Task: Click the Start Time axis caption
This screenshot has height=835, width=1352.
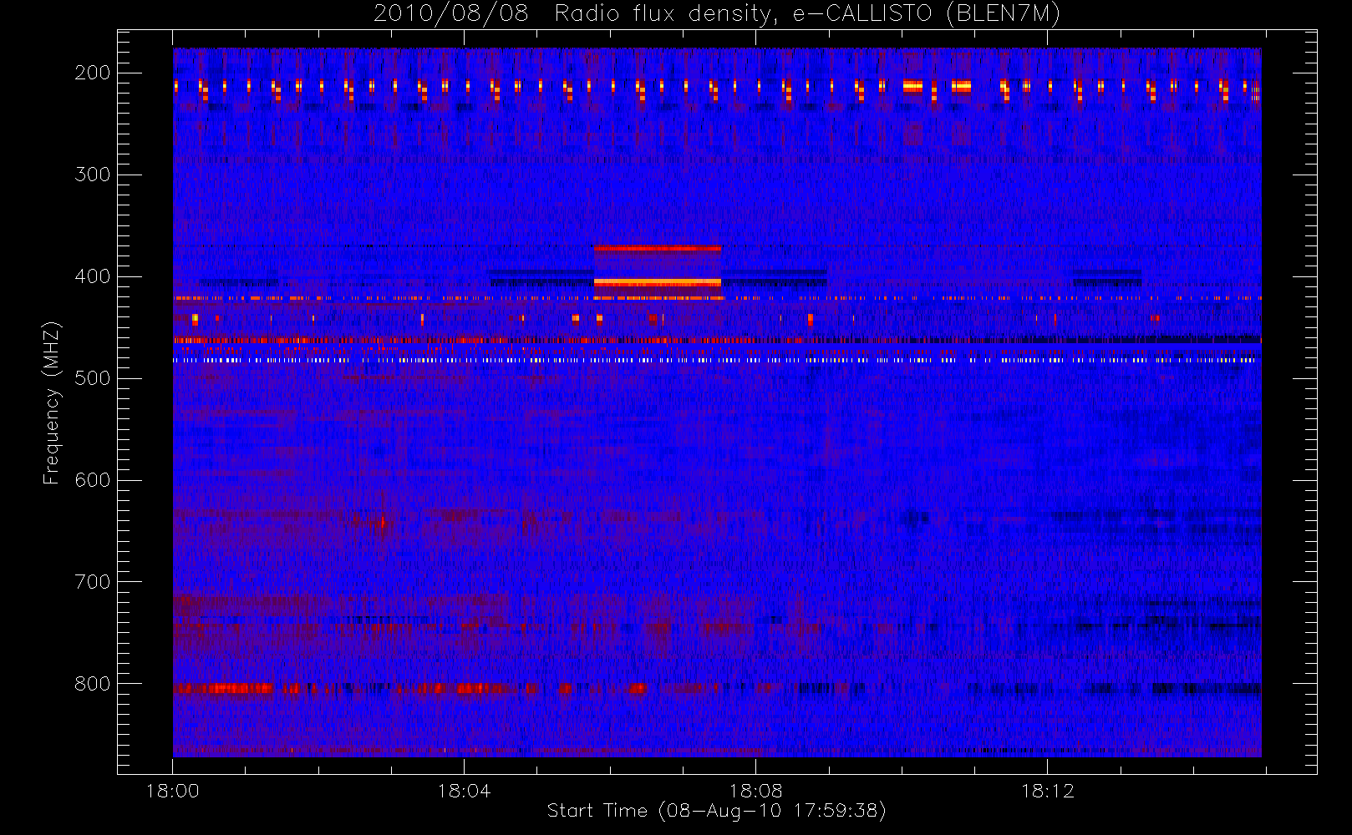Action: pos(716,811)
